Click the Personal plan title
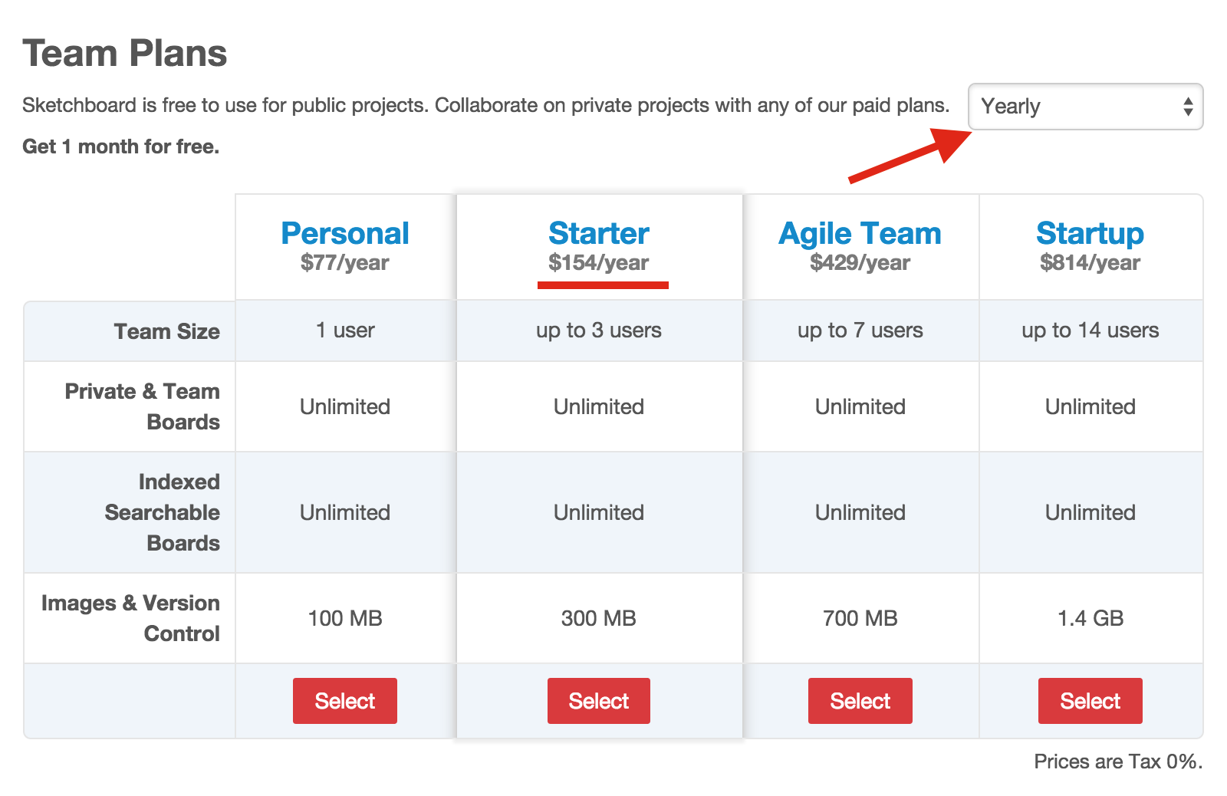 coord(345,233)
